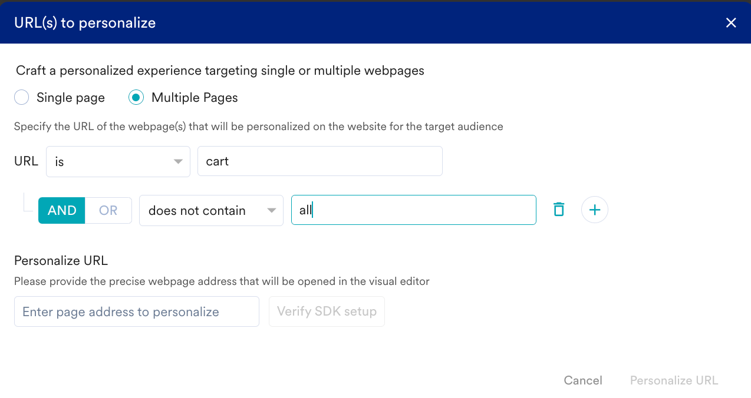The width and height of the screenshot is (751, 398).
Task: Click the arrow on the 'is' dropdown
Action: (x=178, y=162)
